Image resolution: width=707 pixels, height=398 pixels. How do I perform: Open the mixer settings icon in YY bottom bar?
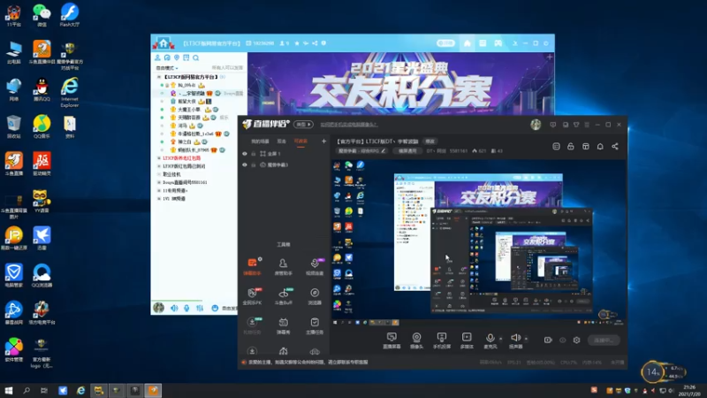pos(200,308)
